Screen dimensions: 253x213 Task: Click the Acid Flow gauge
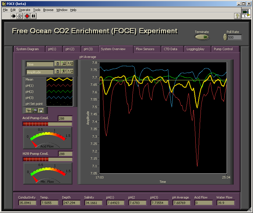(x=48, y=138)
